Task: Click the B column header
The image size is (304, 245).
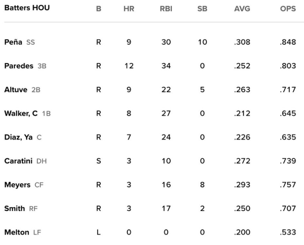Action: point(98,9)
